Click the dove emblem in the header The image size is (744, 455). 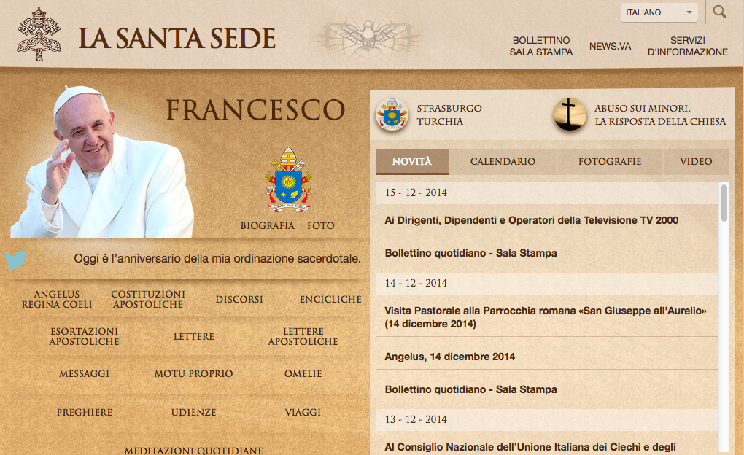pos(368,36)
